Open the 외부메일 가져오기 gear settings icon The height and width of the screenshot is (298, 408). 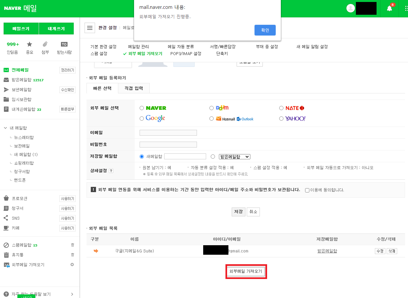(72, 265)
